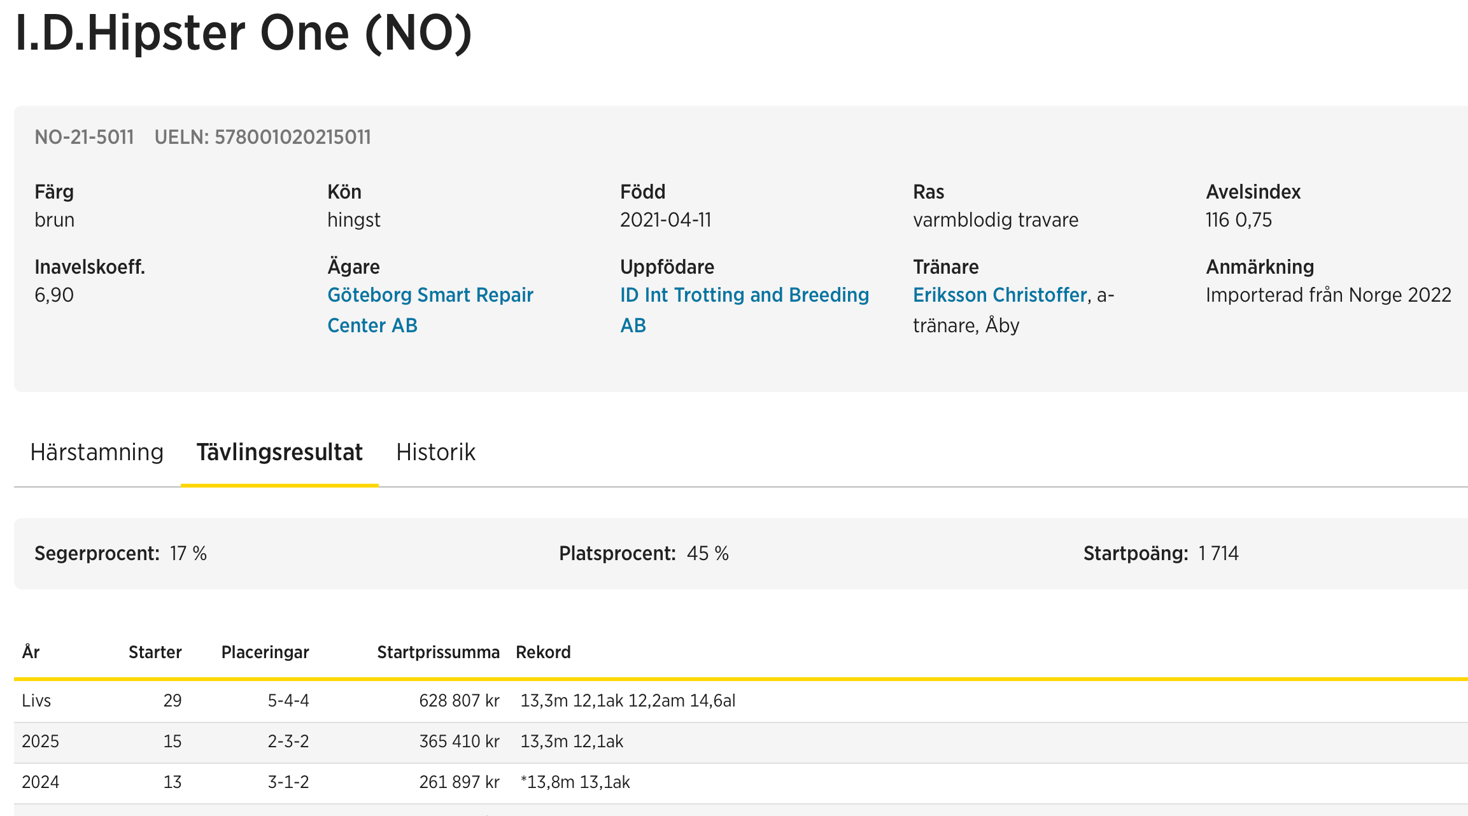
Task: Click the År column header
Action: tap(31, 652)
